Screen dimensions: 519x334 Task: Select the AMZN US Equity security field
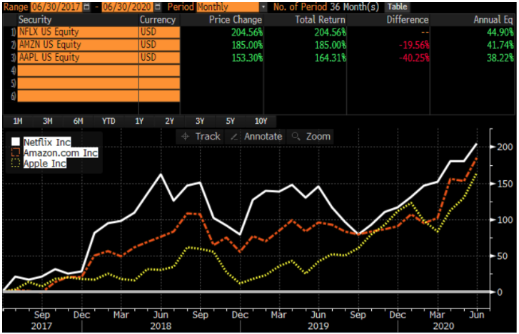[78, 45]
